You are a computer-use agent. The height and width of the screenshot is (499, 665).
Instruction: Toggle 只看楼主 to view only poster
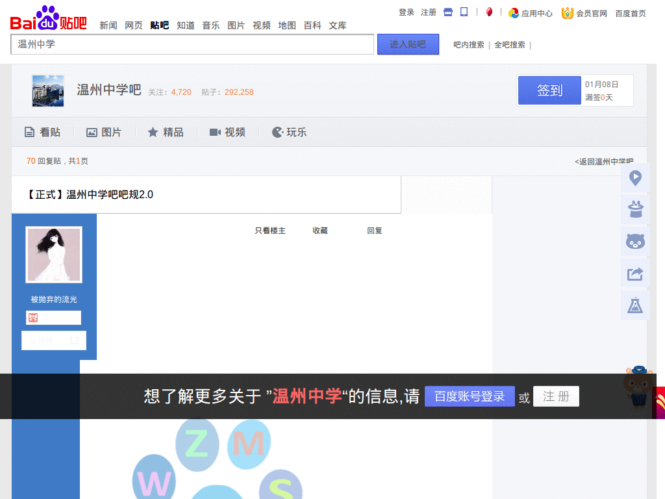pyautogui.click(x=270, y=231)
